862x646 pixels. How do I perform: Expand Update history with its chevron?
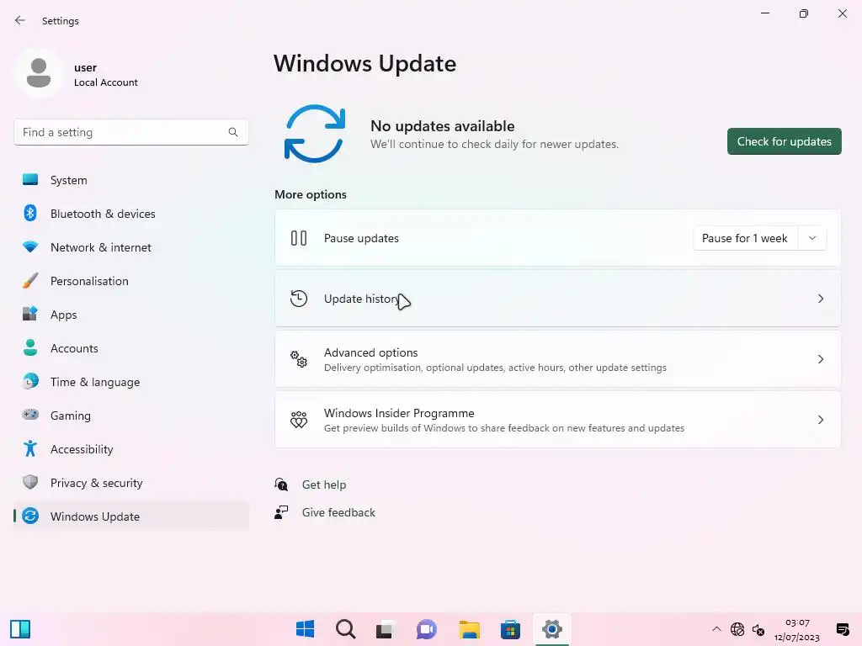tap(821, 299)
